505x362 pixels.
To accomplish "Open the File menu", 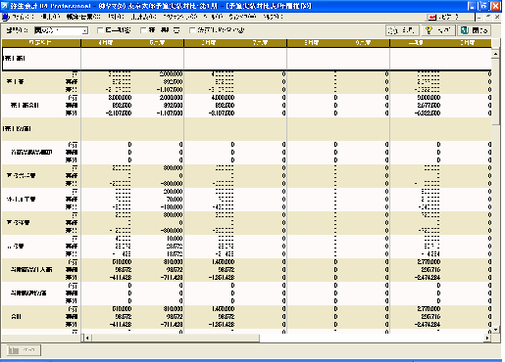I will pyautogui.click(x=23, y=17).
